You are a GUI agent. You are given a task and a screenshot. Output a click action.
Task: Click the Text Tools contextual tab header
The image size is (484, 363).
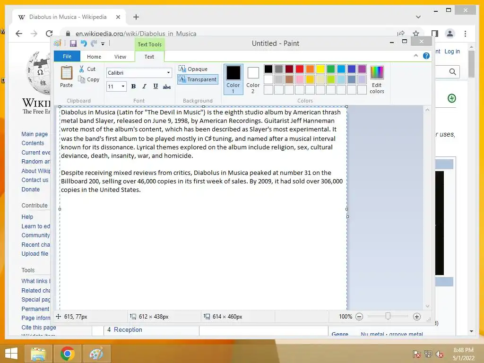[149, 44]
